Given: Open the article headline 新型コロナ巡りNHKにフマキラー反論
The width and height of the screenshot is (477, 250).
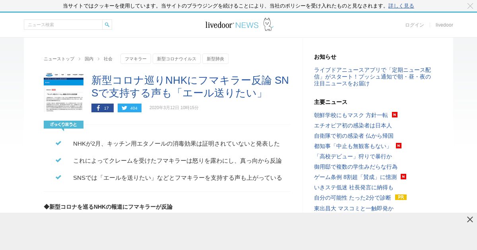Looking at the screenshot, I should pyautogui.click(x=190, y=87).
